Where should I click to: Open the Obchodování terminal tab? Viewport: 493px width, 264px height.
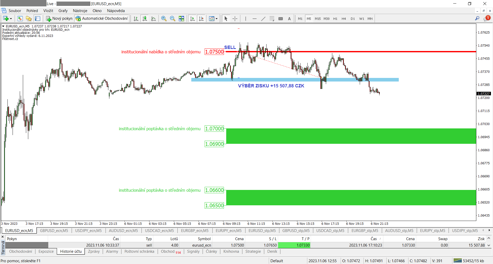[21, 251]
